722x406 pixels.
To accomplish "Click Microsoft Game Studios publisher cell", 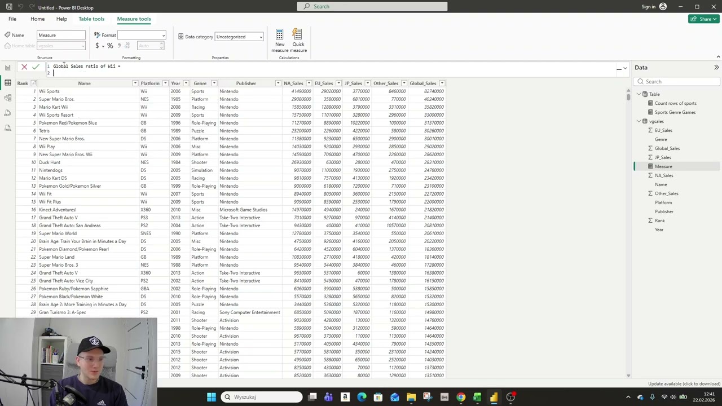I will point(243,210).
